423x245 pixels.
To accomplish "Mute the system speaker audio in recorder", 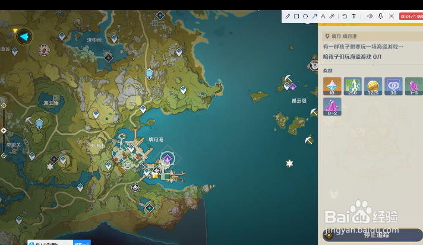I will point(370,16).
